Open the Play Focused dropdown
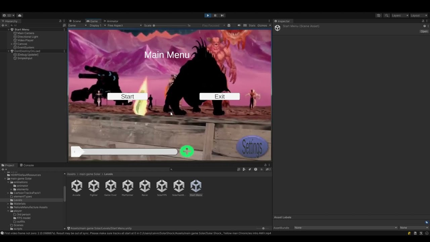Screen dimensions: 430x242 pos(213,26)
